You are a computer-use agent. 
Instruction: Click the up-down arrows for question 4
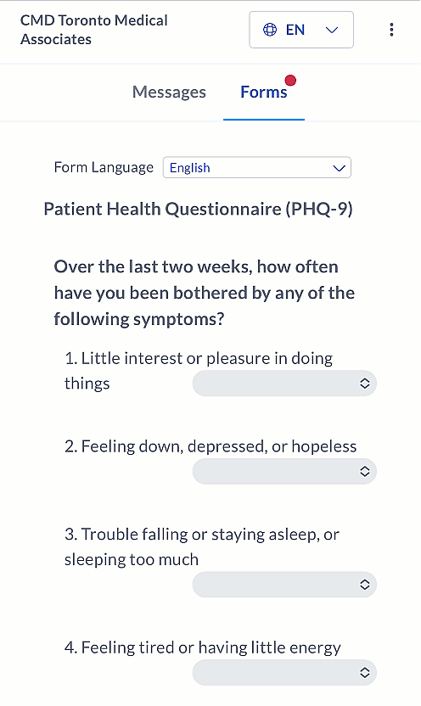tap(365, 673)
